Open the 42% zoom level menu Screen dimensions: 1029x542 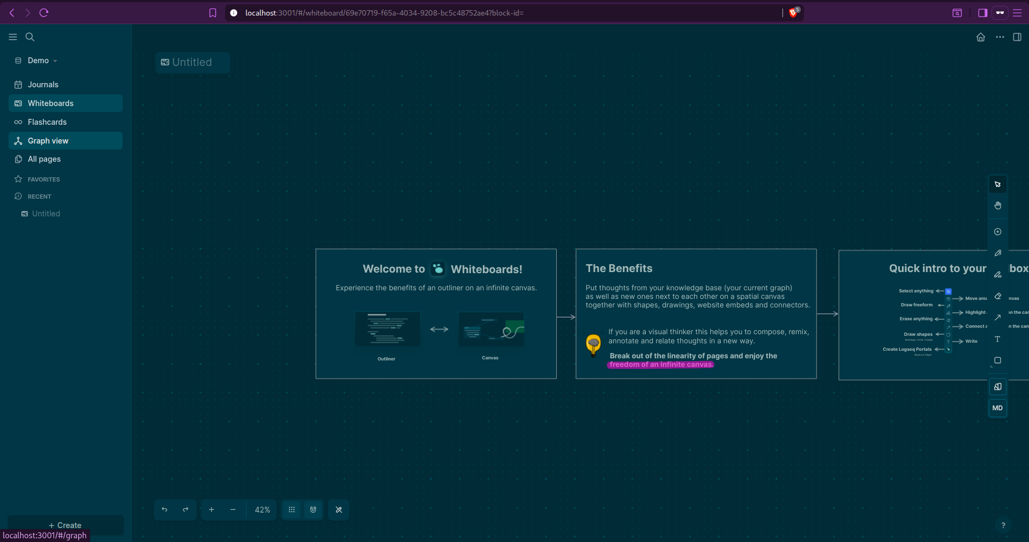[262, 510]
